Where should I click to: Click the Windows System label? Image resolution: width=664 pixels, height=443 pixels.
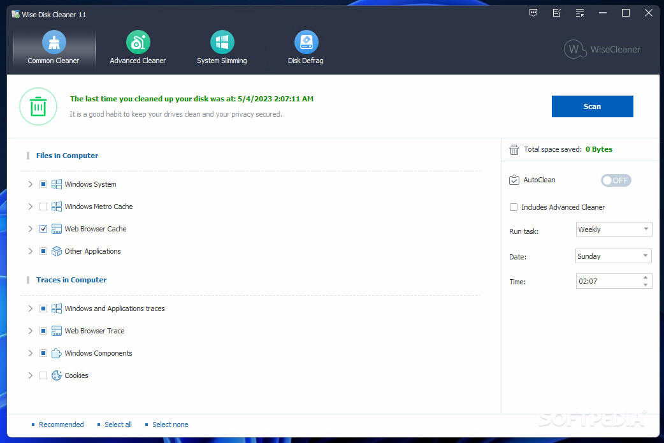point(90,184)
